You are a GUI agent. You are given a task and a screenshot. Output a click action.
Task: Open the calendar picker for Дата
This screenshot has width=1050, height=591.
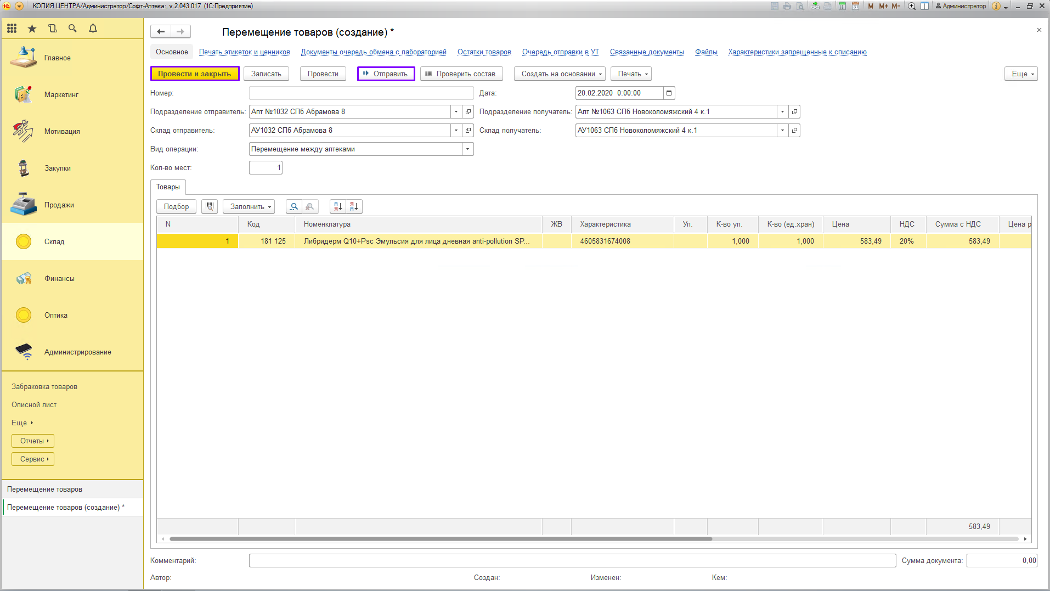[x=669, y=93]
